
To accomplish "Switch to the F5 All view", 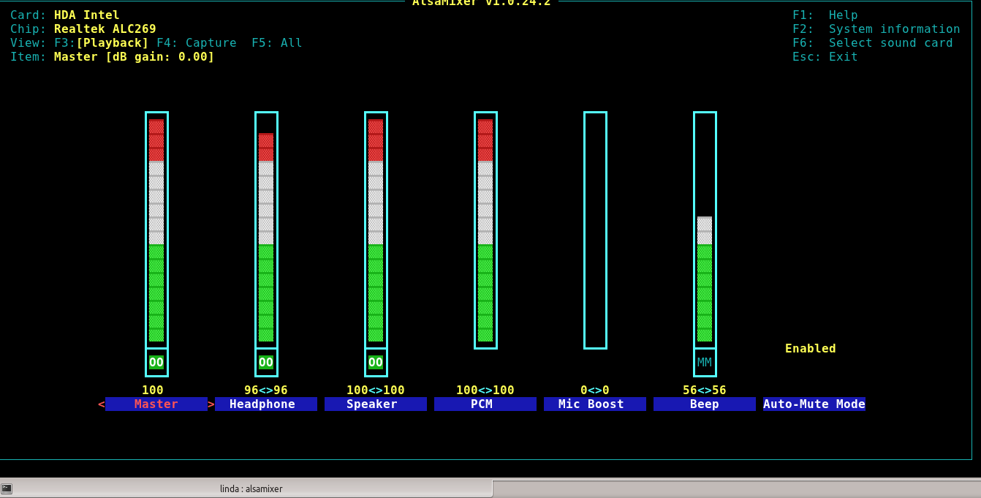I will (276, 43).
